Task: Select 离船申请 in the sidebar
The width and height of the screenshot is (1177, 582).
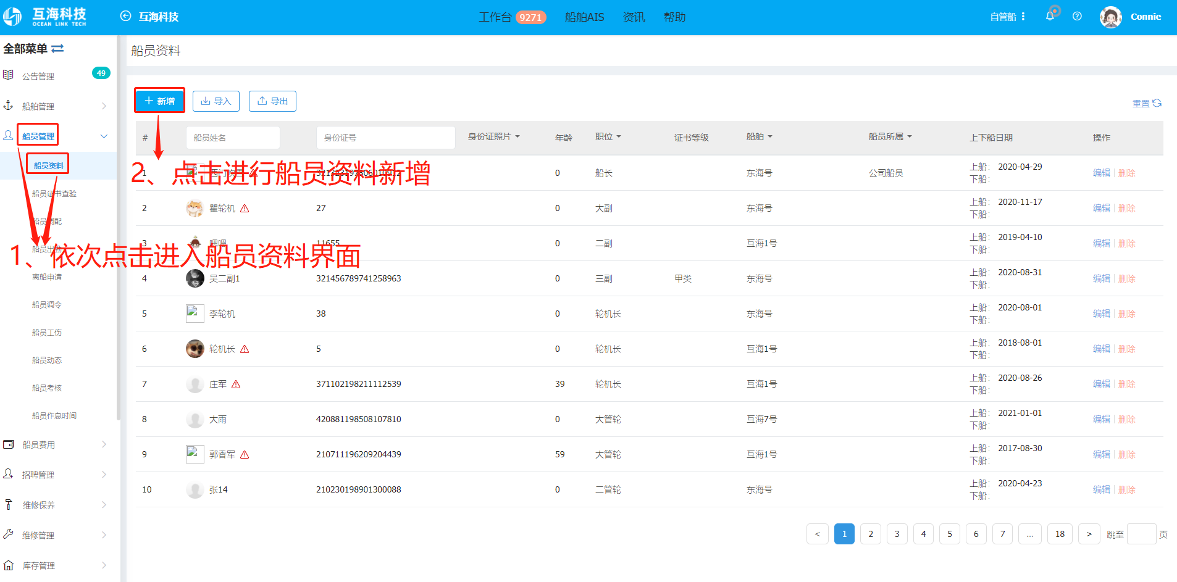Action: (x=47, y=277)
